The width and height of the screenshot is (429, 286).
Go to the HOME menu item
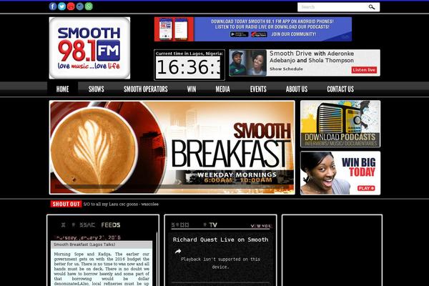63,89
